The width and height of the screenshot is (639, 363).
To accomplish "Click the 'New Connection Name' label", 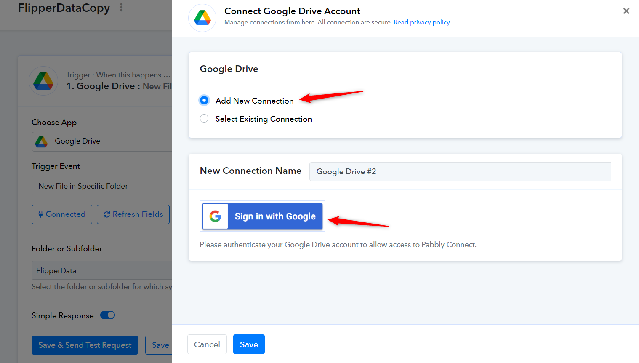I will click(x=250, y=171).
